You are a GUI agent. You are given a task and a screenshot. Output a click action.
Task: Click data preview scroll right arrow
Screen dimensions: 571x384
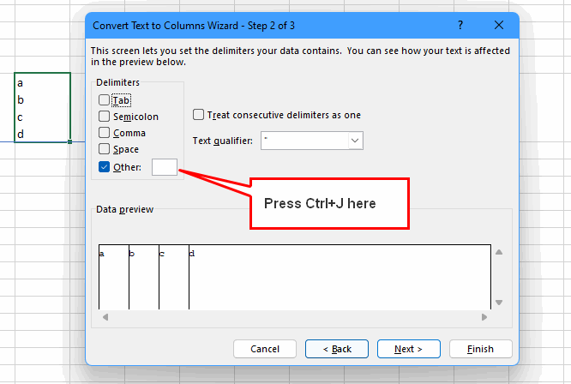point(484,317)
